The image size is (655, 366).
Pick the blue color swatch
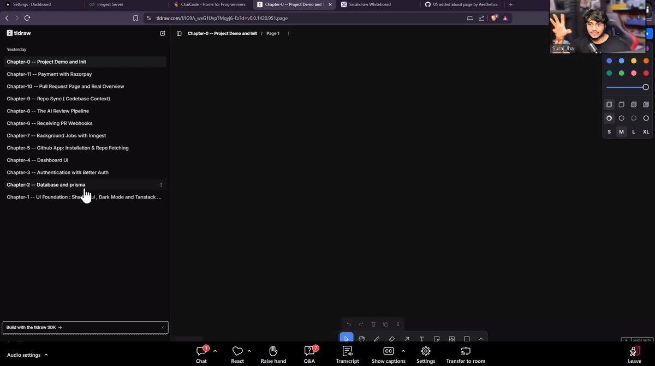click(x=609, y=61)
